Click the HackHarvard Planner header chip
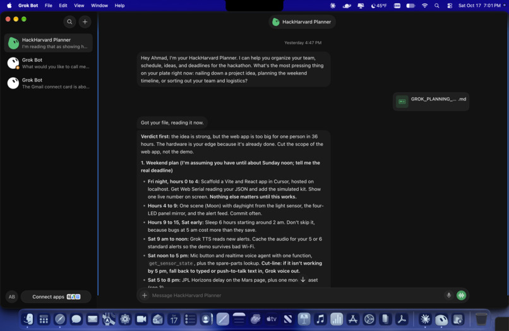509x331 pixels. pos(302,21)
